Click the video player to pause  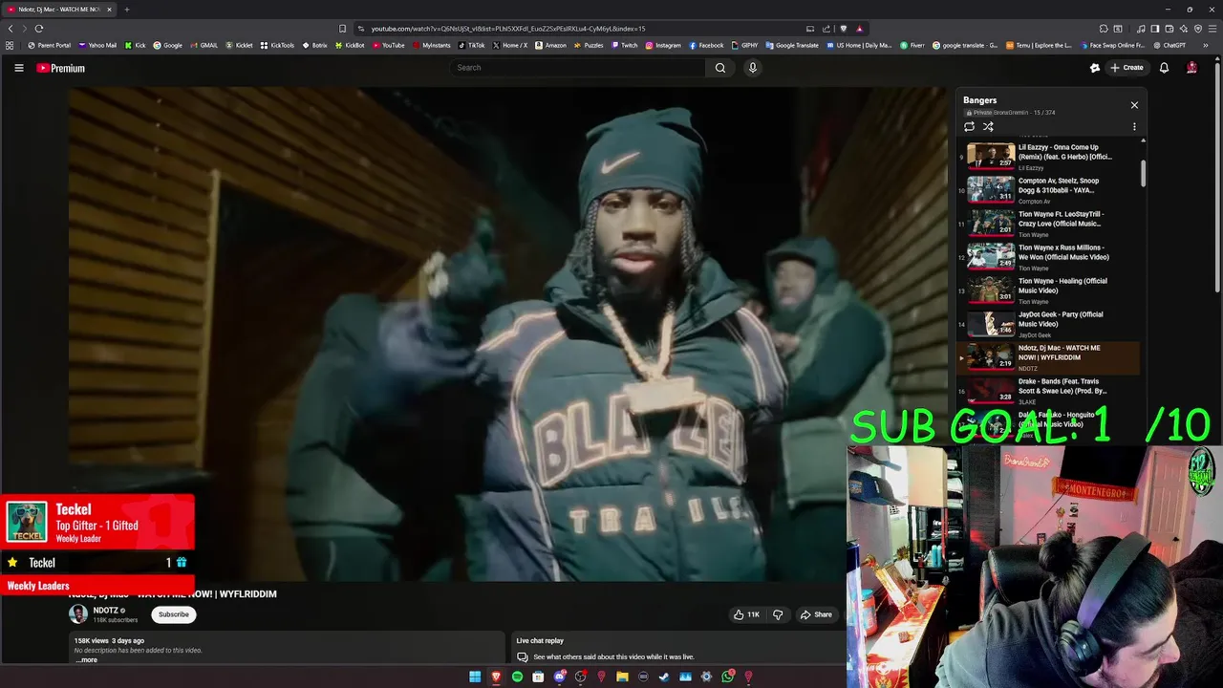[508, 334]
